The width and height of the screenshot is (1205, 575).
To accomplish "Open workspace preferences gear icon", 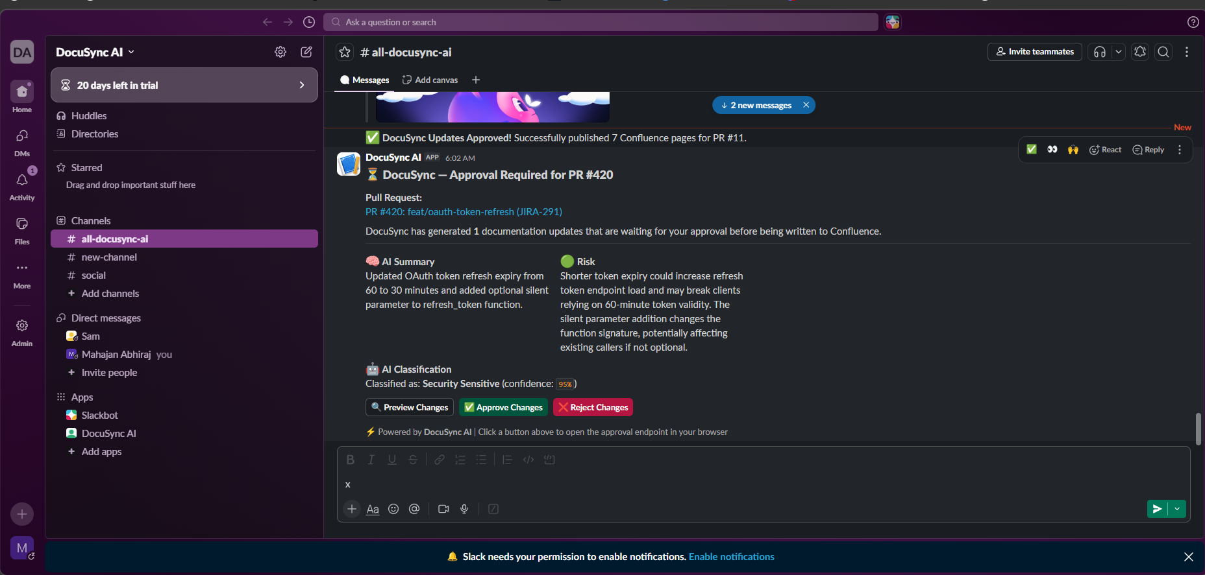I will 280,52.
